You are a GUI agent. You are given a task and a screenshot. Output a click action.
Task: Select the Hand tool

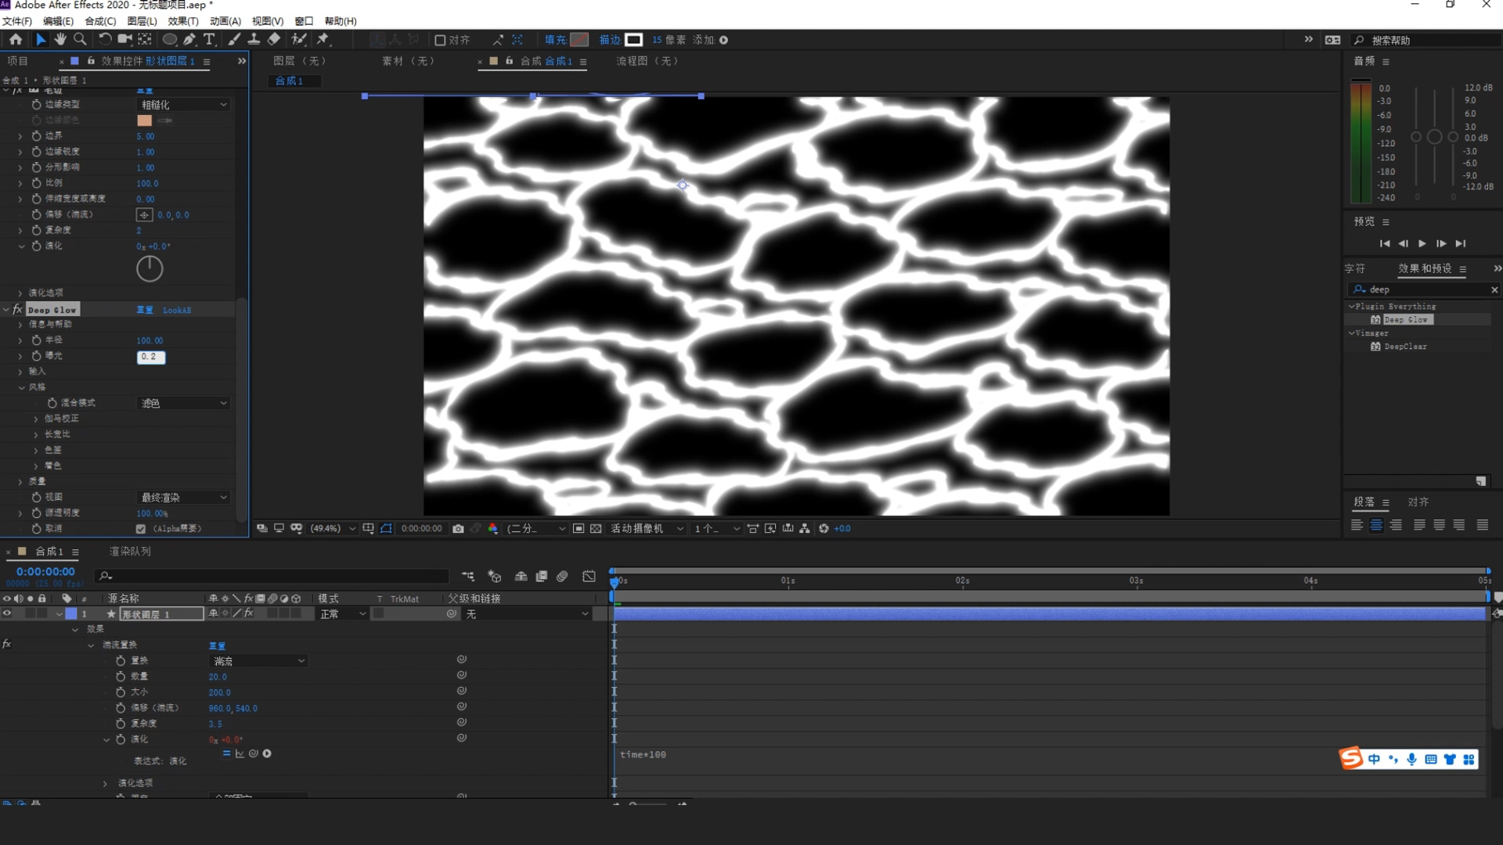60,39
